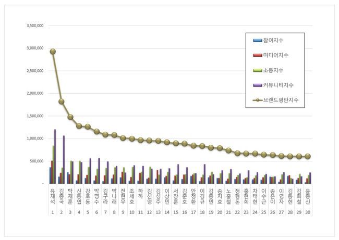Viewport: 339px width, 240px height.
Task: Click the 브랜드평판지수 line marker in legend
Action: pos(259,99)
